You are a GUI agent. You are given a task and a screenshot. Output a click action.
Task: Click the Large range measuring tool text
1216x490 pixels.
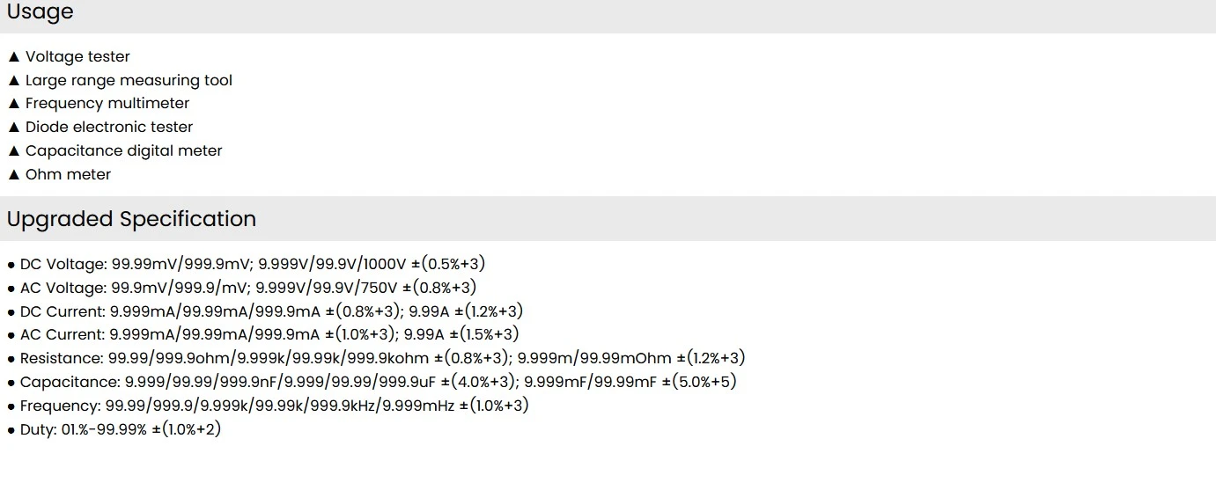pos(129,81)
